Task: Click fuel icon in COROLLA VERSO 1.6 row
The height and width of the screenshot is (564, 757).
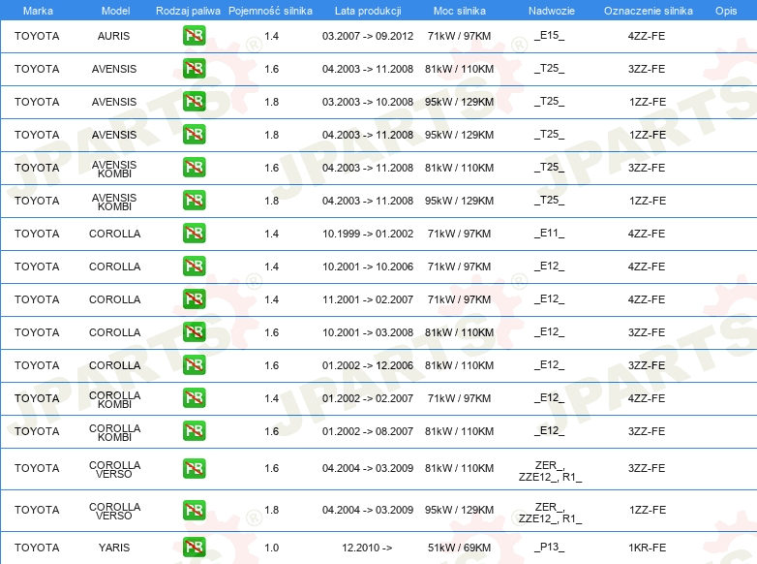Action: coord(194,468)
